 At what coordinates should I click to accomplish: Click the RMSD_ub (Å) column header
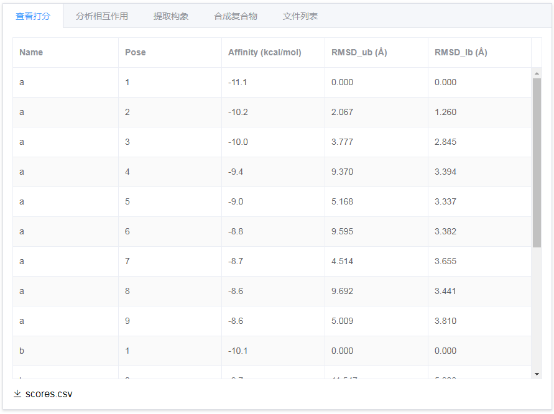pyautogui.click(x=359, y=52)
